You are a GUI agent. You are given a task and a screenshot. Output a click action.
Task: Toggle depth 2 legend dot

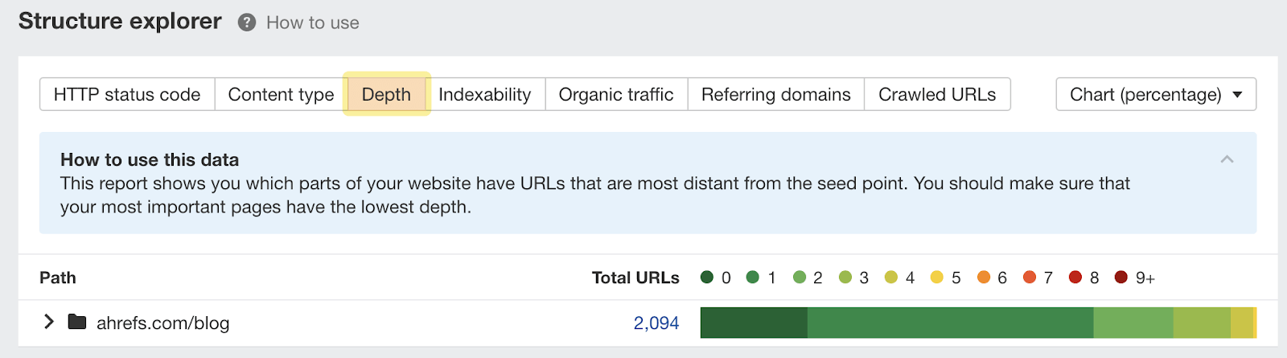click(x=800, y=277)
